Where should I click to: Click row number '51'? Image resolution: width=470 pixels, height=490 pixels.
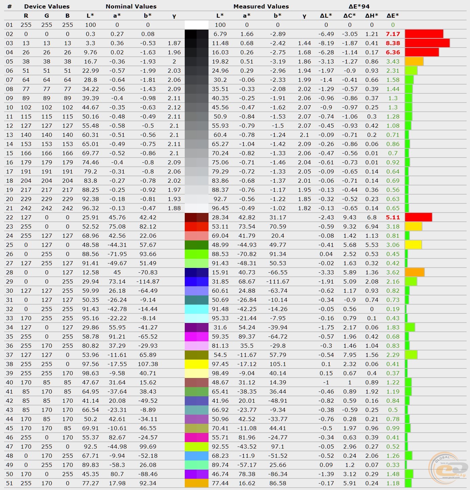[10, 483]
